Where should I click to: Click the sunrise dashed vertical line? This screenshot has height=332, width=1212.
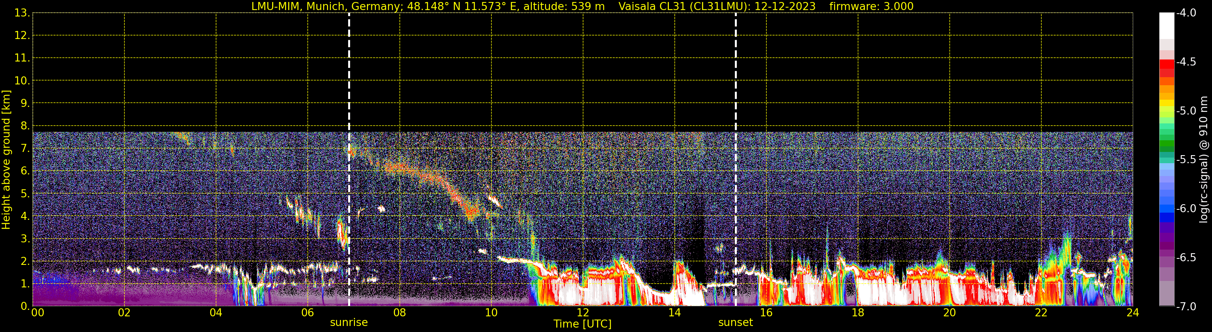pyautogui.click(x=349, y=160)
